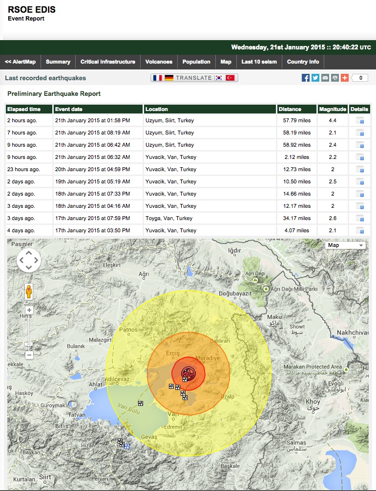Pan the map left arrow
376x491 pixels.
(x=21, y=260)
